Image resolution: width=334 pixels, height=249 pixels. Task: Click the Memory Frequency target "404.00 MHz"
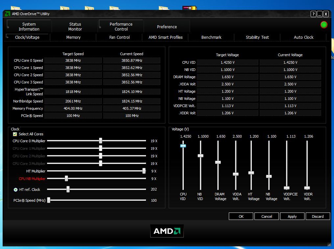point(73,108)
